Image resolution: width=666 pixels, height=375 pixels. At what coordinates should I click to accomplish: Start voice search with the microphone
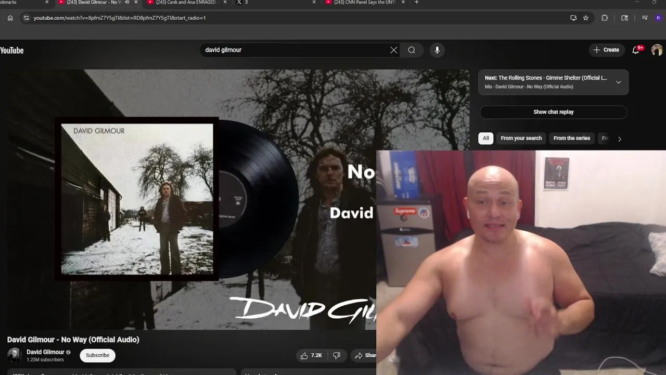point(437,50)
